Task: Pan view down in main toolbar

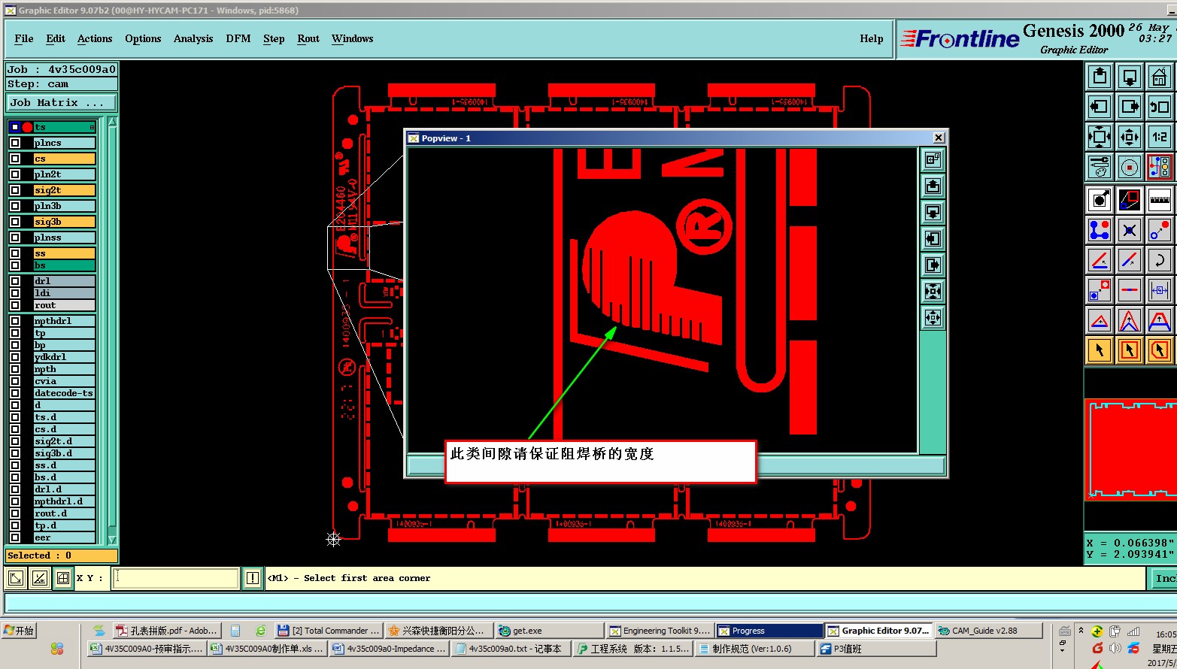Action: [1130, 76]
